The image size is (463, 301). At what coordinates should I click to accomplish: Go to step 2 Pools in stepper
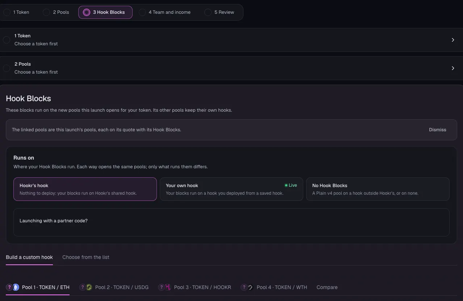[x=57, y=12]
